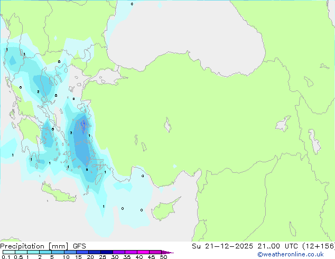Pick the 30–35 mm purple legend swatch

pyautogui.click(x=119, y=252)
